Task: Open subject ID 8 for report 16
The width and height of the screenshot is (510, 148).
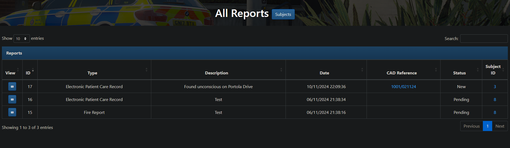Action: 495,99
